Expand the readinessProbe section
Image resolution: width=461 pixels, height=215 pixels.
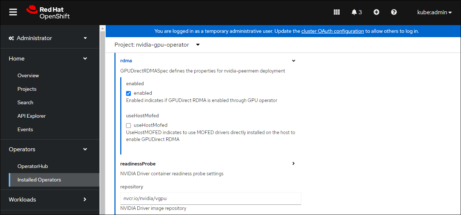293,164
